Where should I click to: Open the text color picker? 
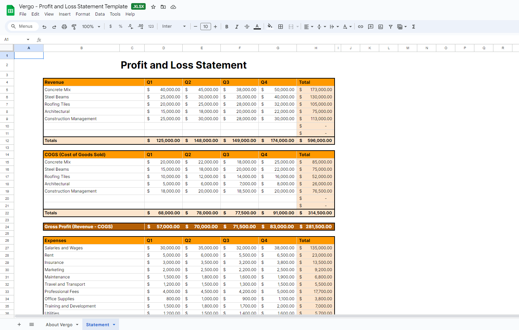(257, 27)
